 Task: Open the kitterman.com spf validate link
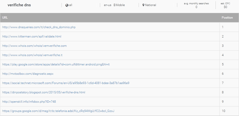pyautogui.click(x=32, y=36)
